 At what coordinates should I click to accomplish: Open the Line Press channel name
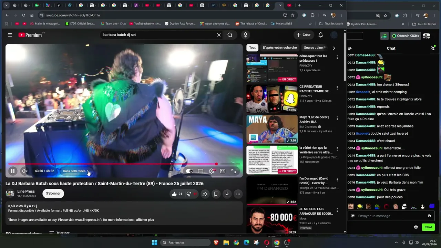click(26, 192)
